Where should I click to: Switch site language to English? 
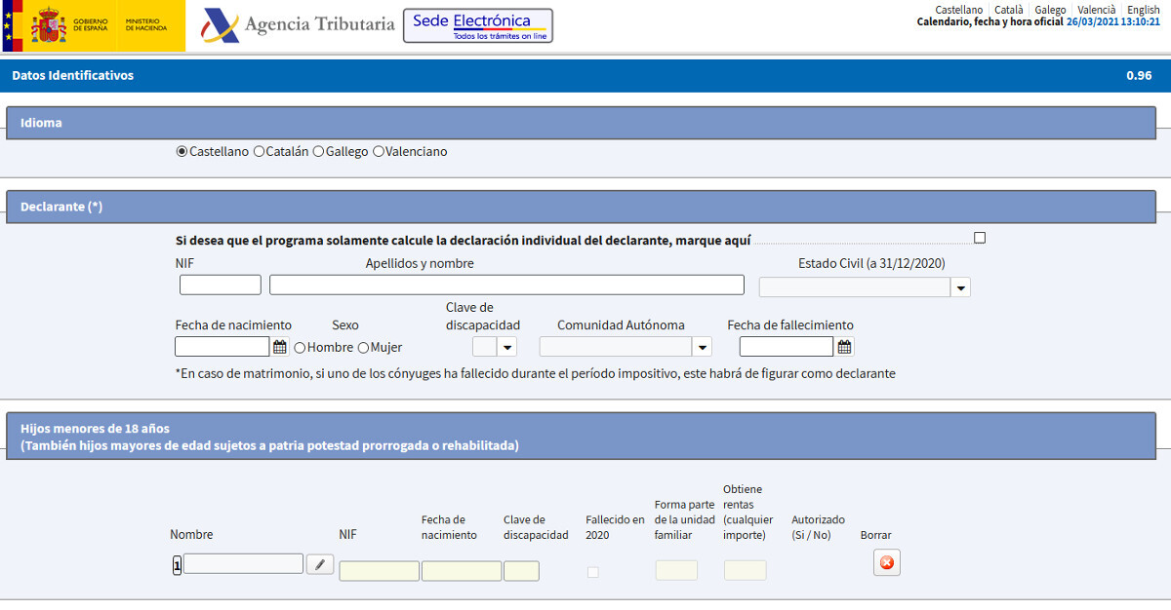1143,10
